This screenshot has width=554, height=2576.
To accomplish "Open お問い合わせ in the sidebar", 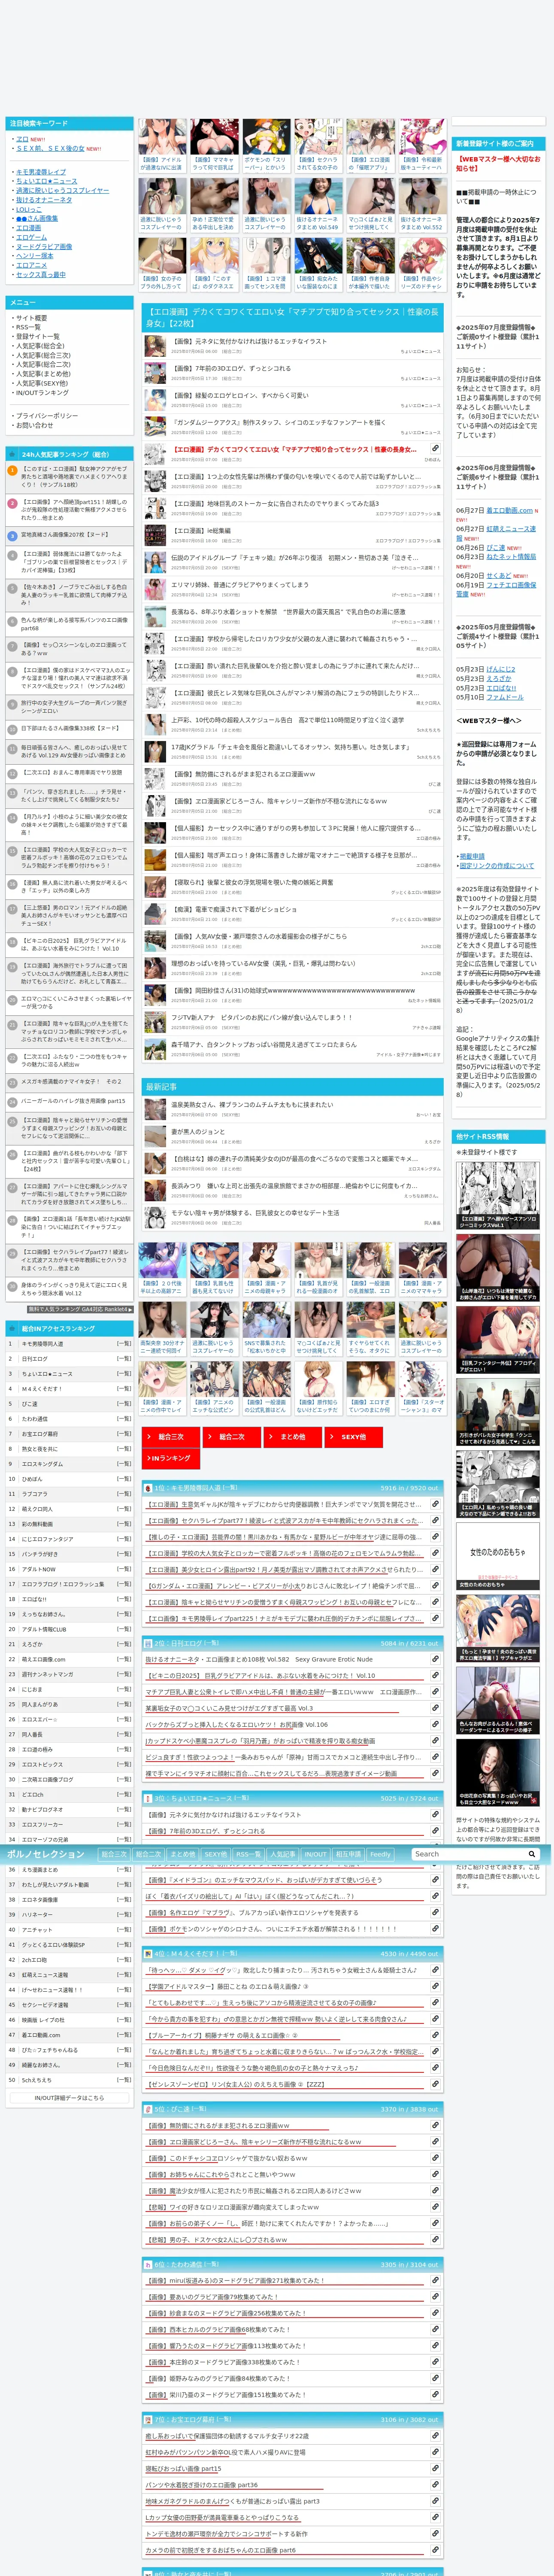I will 35,425.
